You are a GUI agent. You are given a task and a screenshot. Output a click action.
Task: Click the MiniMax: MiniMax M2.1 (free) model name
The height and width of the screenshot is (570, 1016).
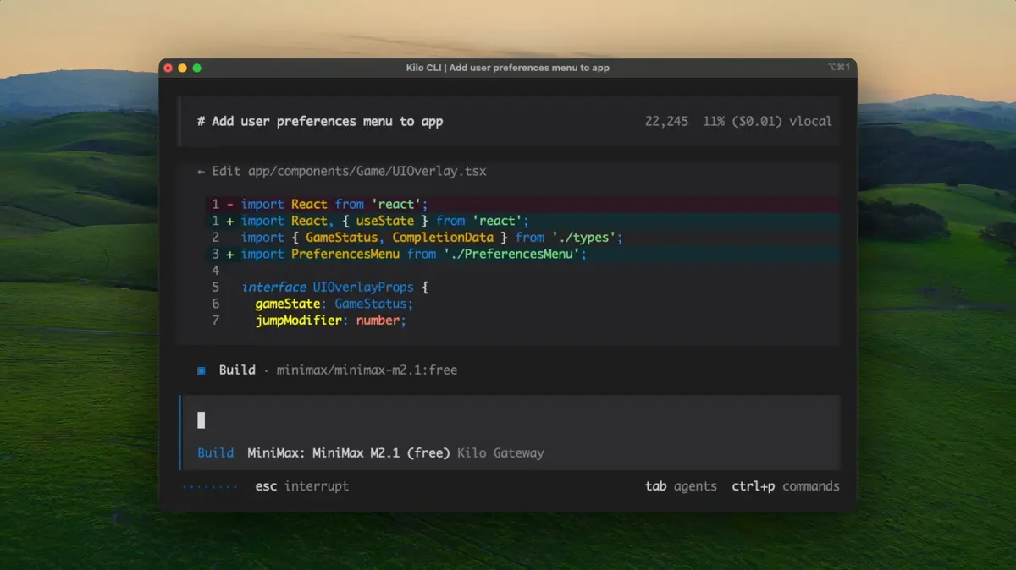point(349,453)
